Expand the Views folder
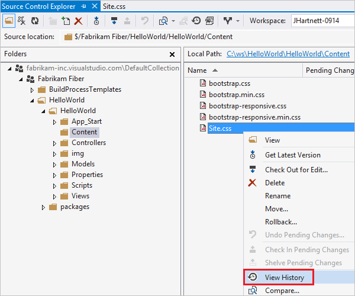Image resolution: width=355 pixels, height=296 pixels. (54, 197)
